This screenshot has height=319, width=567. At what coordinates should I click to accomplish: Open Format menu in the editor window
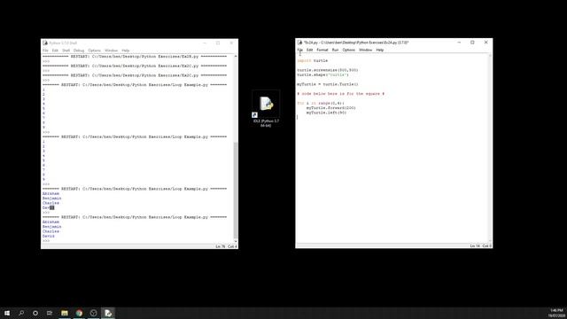[322, 50]
